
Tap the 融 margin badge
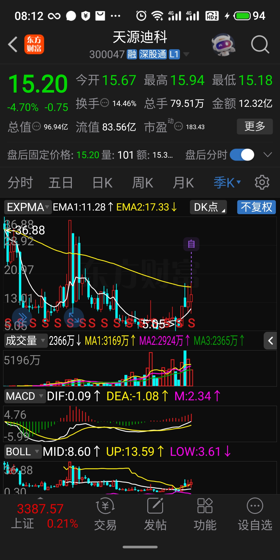click(132, 54)
